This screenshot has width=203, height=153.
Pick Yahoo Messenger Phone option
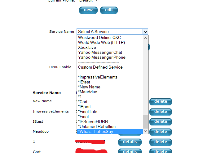[x=110, y=57]
